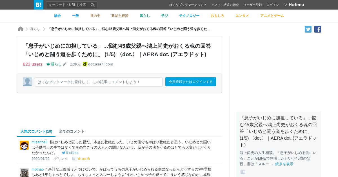Click 会員登録またはログインする button
Screen dimensions: 338x177
(x=191, y=82)
